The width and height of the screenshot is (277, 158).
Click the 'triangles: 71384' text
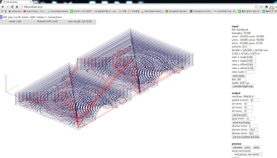[x=241, y=33]
